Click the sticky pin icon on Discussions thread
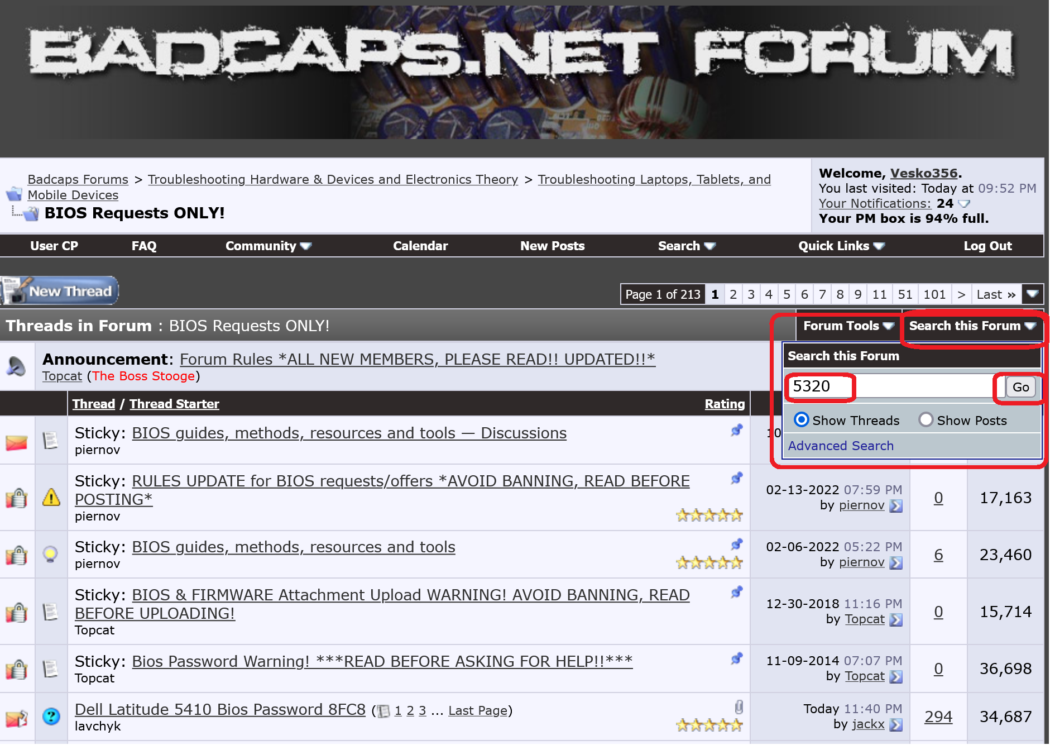This screenshot has height=745, width=1050. [x=737, y=431]
